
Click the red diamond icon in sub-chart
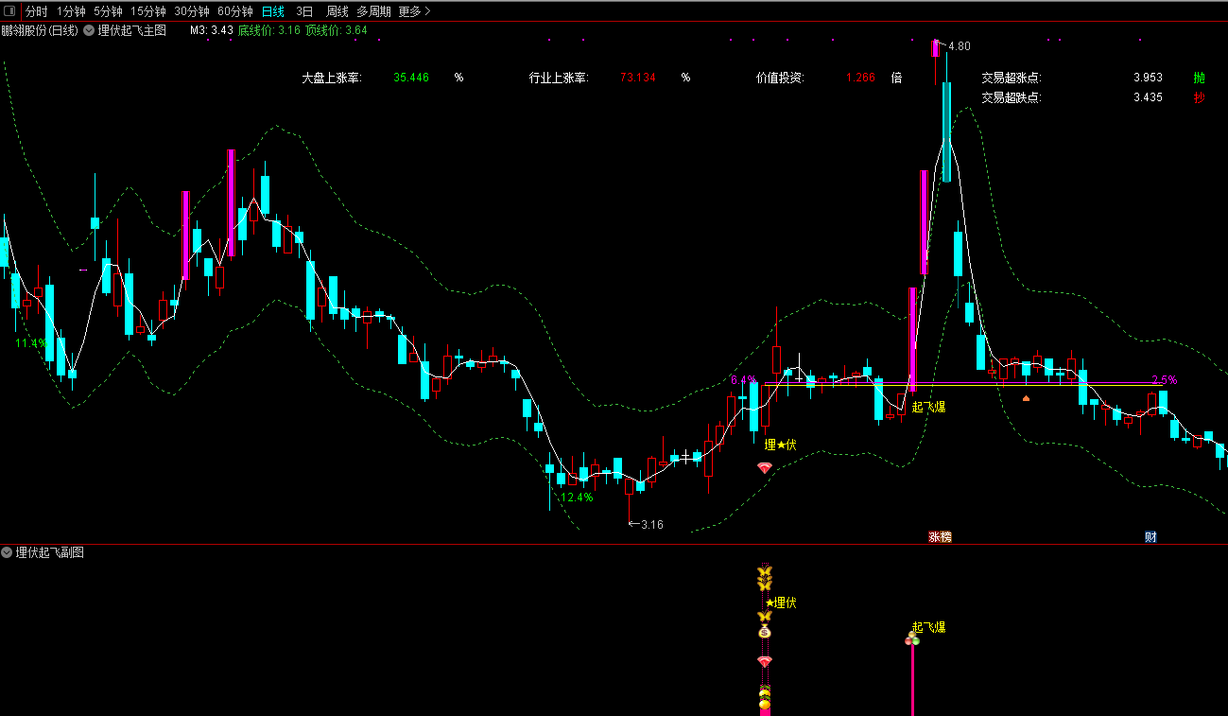click(x=764, y=661)
